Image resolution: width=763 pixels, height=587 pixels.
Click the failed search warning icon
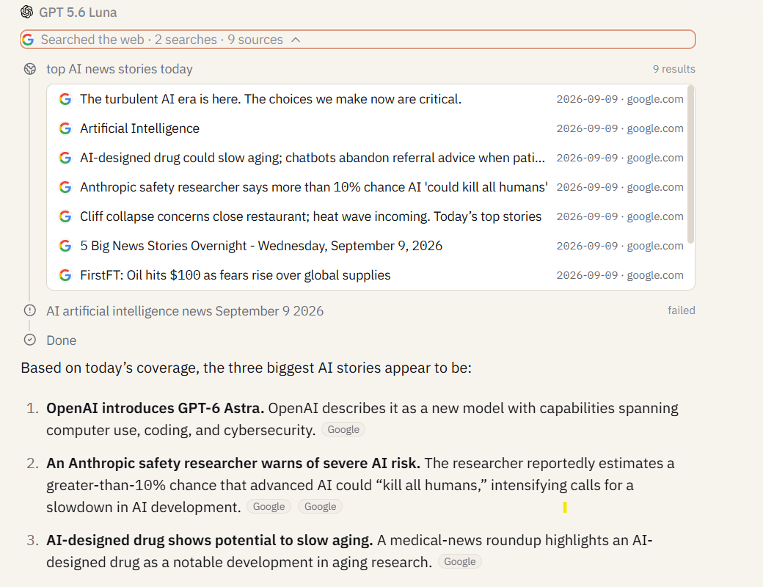29,310
